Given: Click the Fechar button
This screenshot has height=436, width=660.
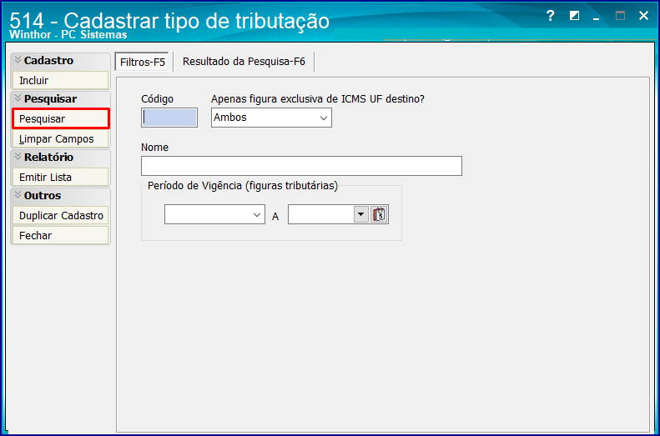Looking at the screenshot, I should click(61, 235).
